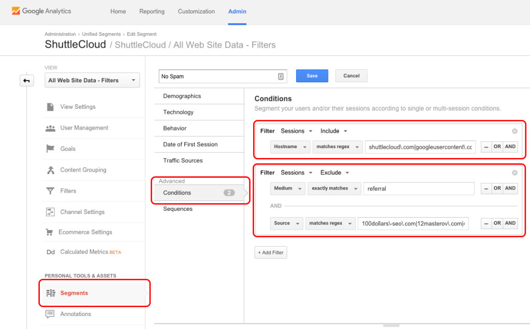Open the Medium dimension dropdown
Viewport: 530px width, 329px height.
coord(288,189)
